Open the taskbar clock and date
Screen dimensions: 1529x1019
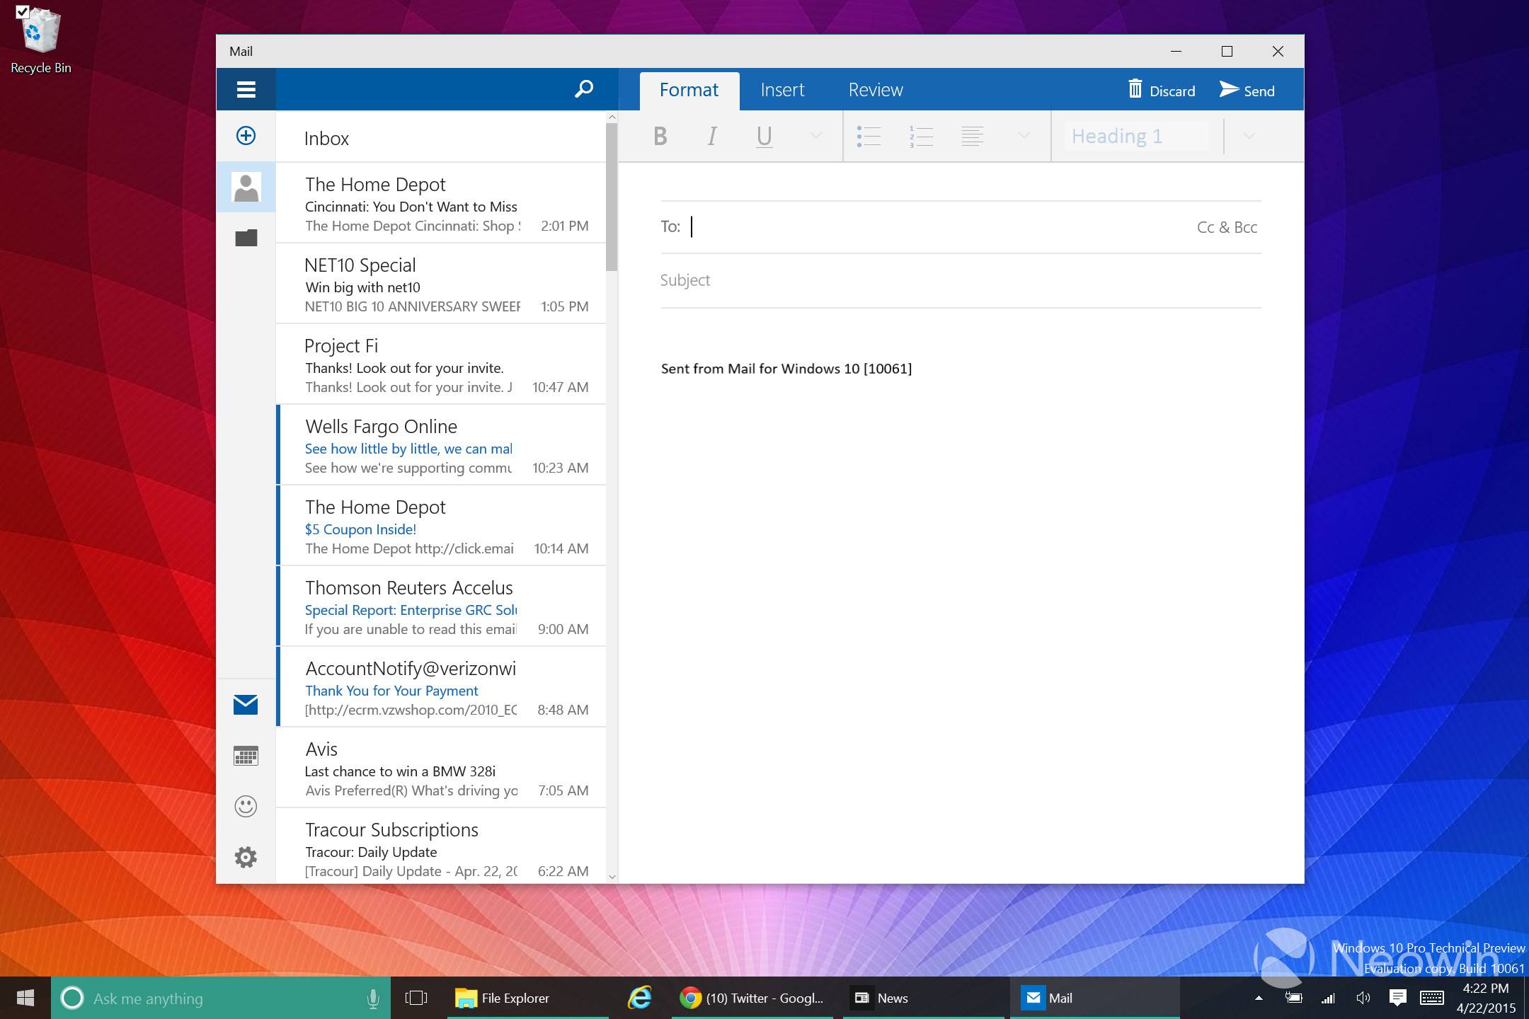1485,998
